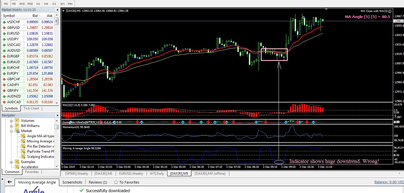Click the AUDCAD direction arrow icon

(4, 102)
